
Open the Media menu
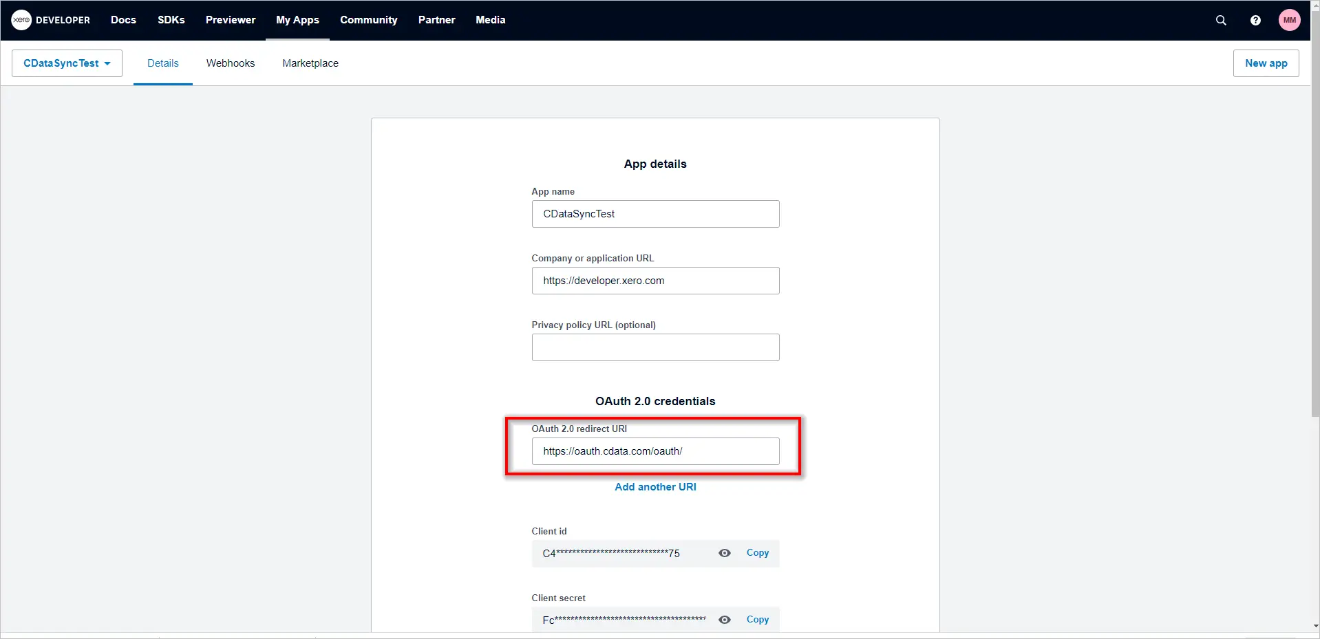(491, 20)
